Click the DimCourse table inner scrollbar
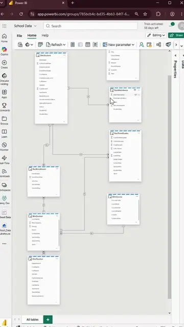 [139, 209]
